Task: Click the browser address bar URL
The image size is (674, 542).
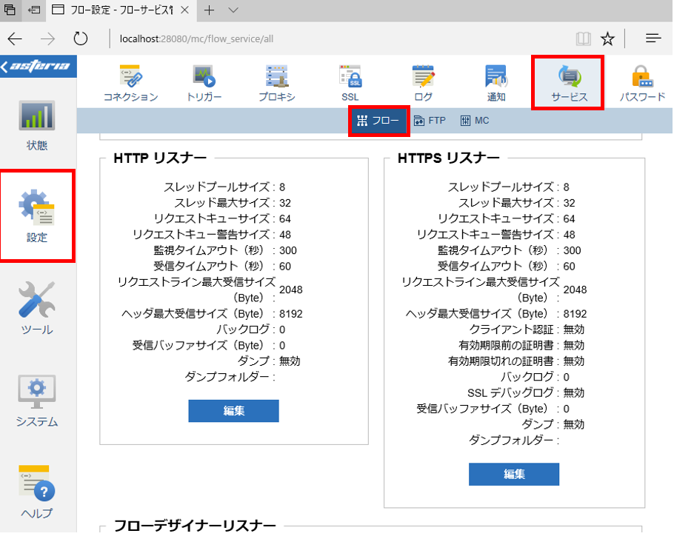Action: (196, 39)
